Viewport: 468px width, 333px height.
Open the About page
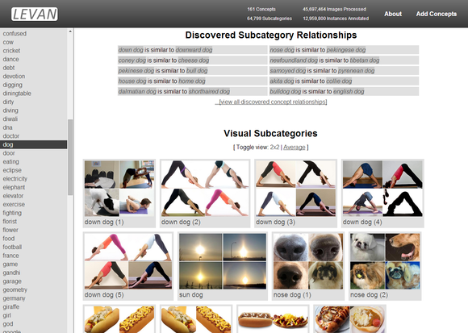tap(393, 14)
